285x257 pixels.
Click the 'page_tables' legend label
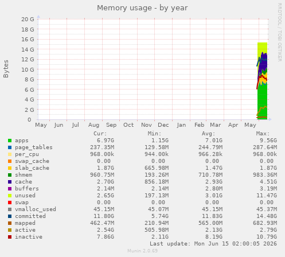[x=34, y=147]
